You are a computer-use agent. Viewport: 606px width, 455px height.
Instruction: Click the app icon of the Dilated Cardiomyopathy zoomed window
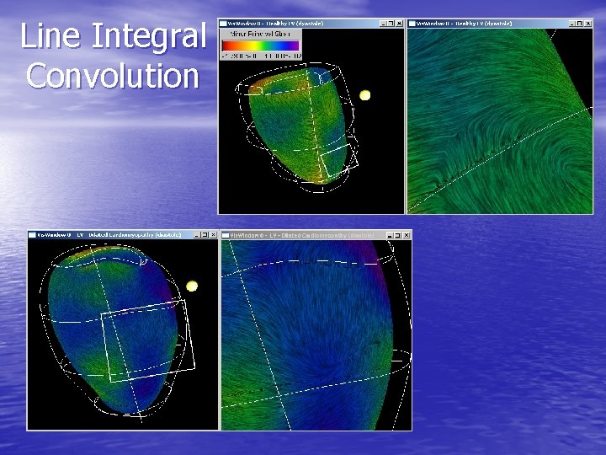(226, 235)
